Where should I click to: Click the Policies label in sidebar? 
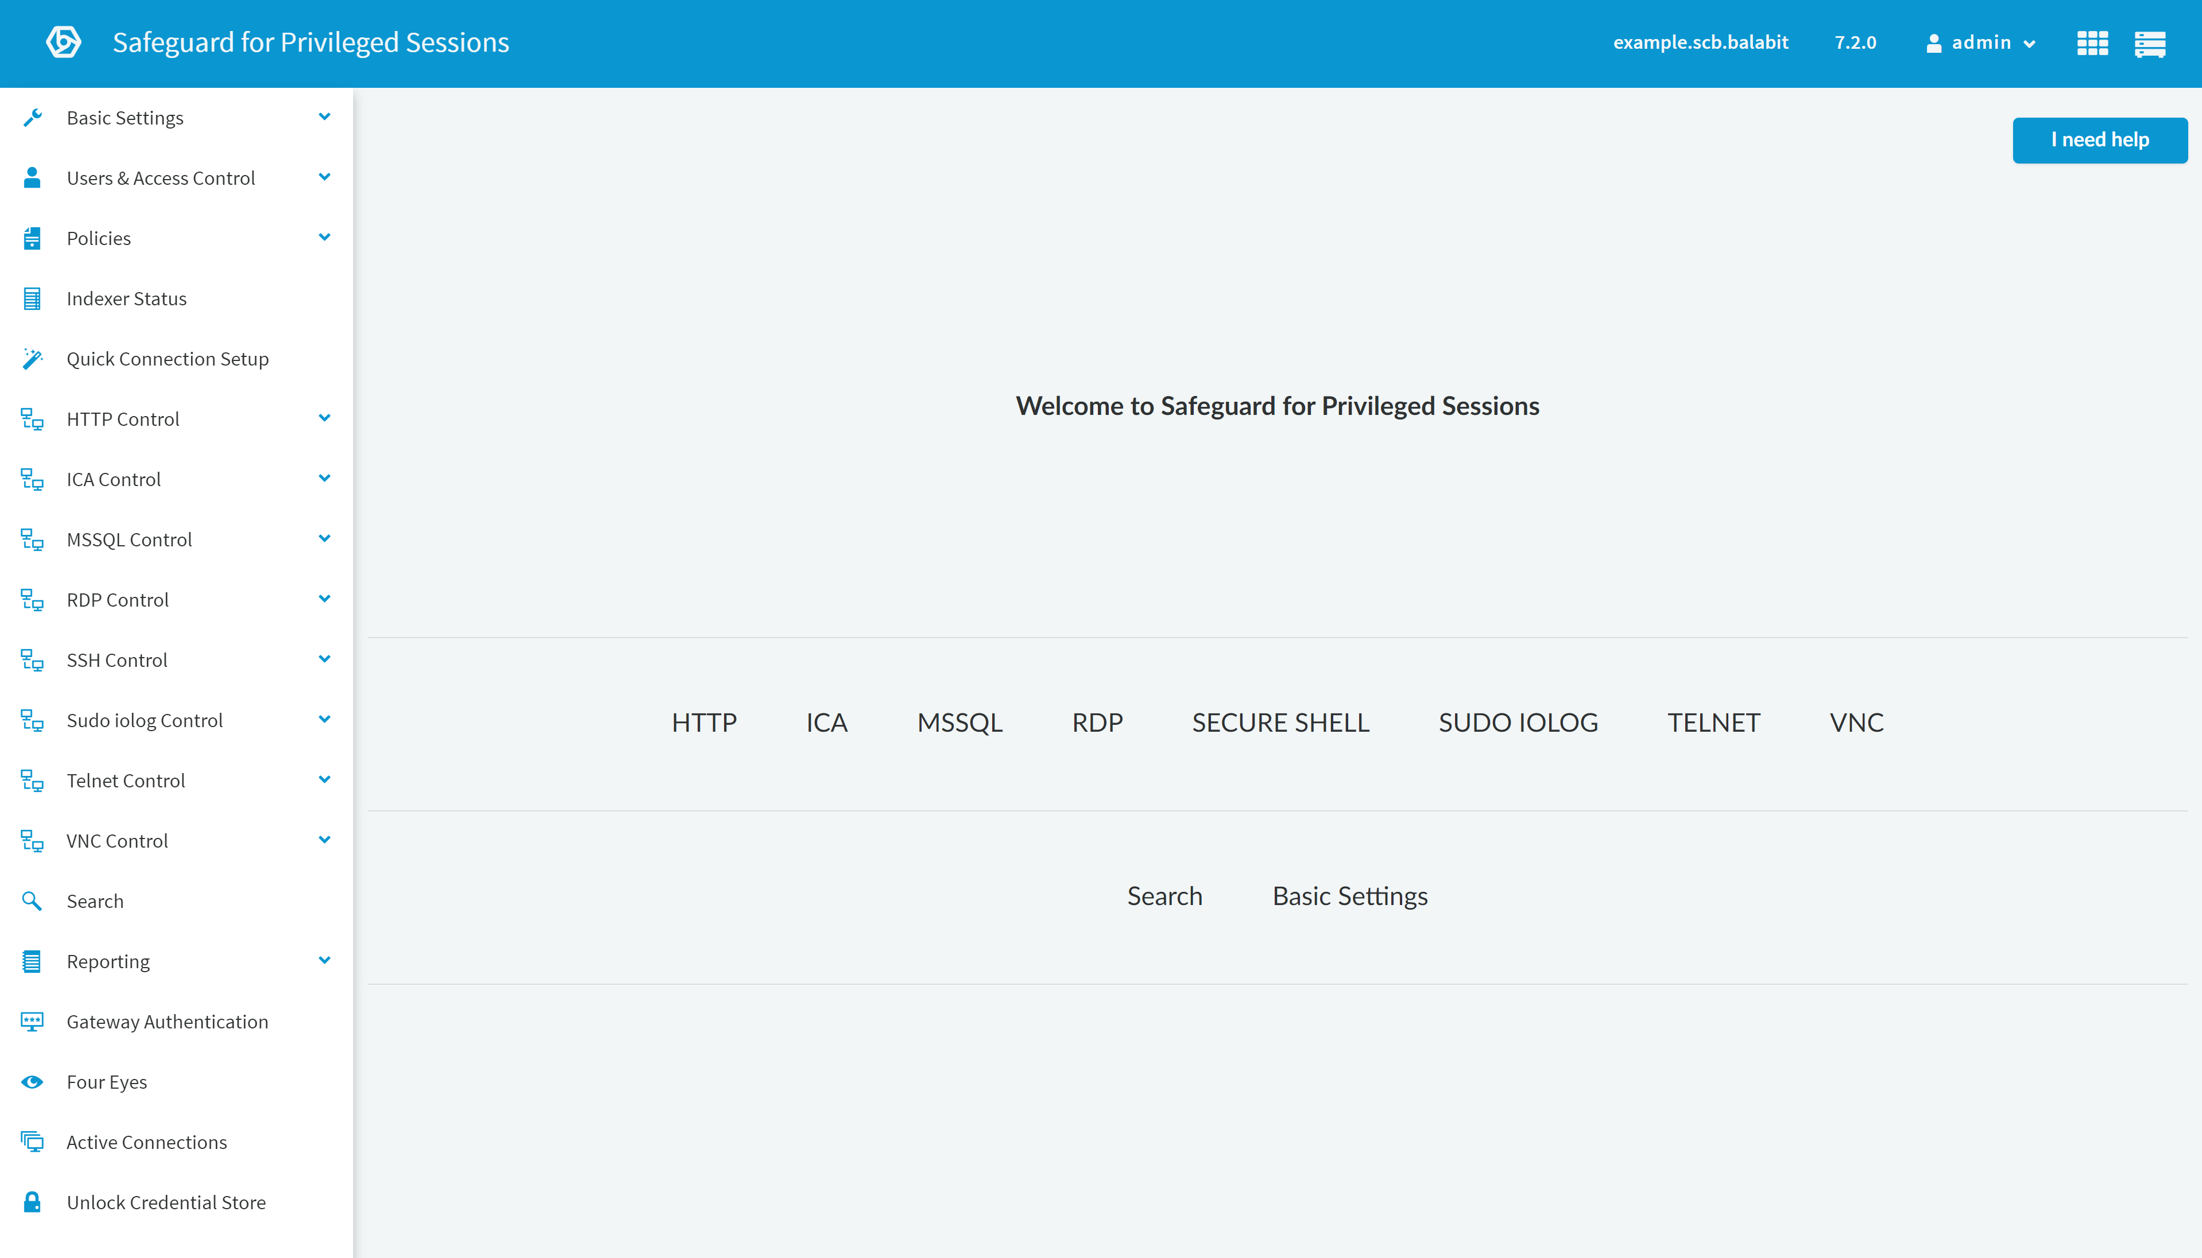[99, 239]
